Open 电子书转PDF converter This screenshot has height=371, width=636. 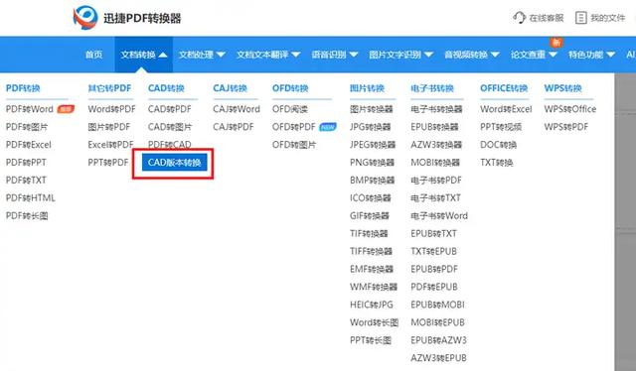click(436, 181)
